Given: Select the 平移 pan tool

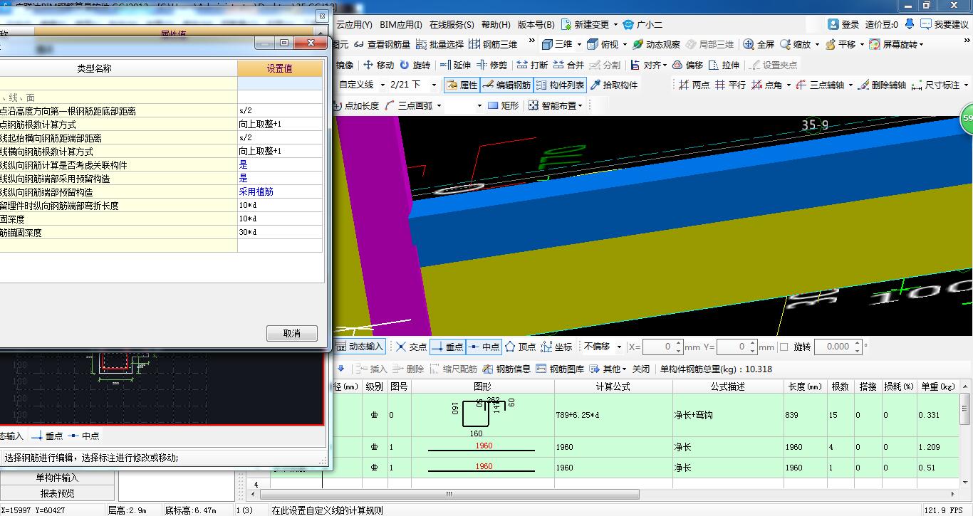Looking at the screenshot, I should point(840,44).
